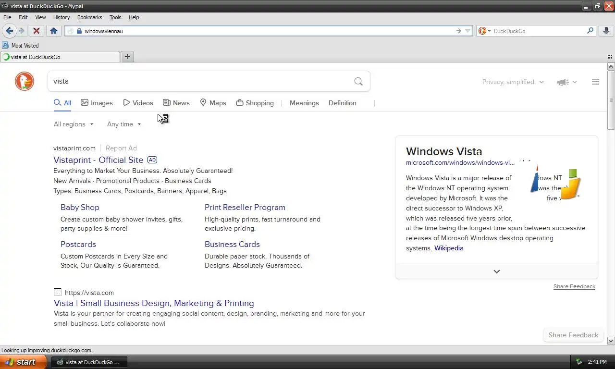Click the https://vista.com URL text
The height and width of the screenshot is (369, 615).
[x=89, y=293]
